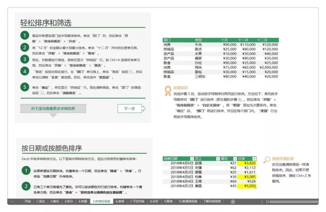This screenshot has height=212, width=326.
Task: Open the 消费日期 filter dropdown
Action: (x=192, y=159)
